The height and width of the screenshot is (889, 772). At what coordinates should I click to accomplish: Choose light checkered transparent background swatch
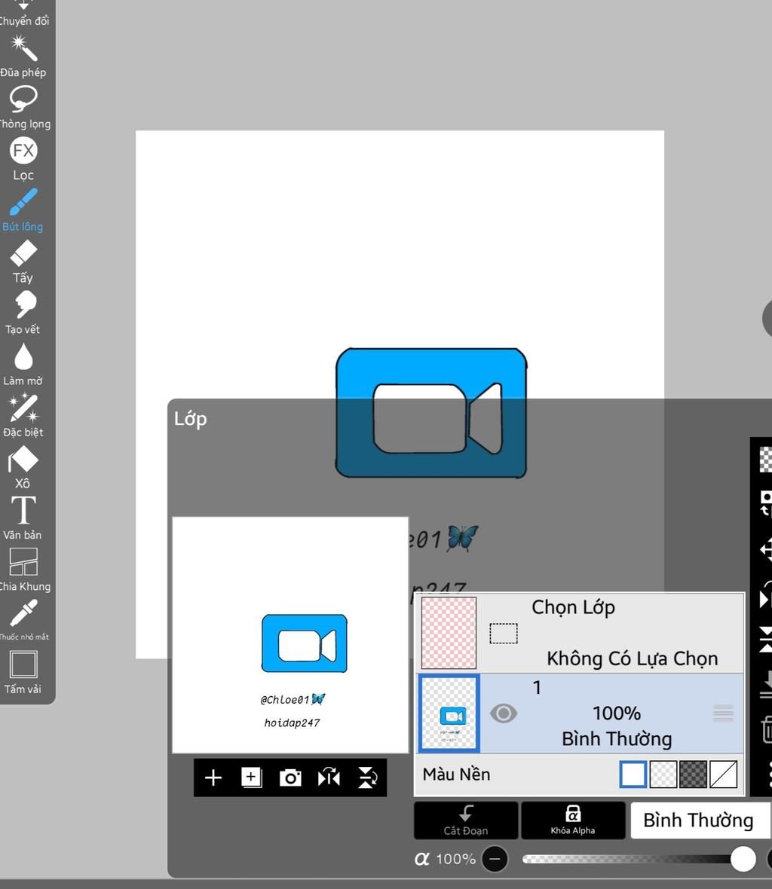click(663, 774)
